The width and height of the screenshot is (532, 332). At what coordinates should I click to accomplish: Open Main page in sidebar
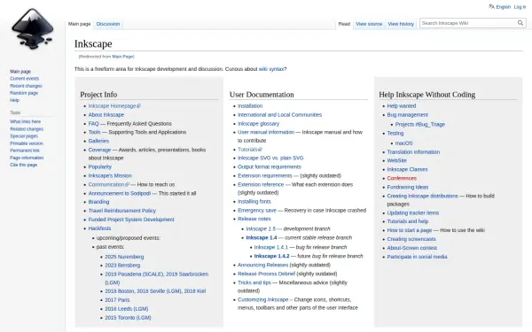click(x=20, y=72)
